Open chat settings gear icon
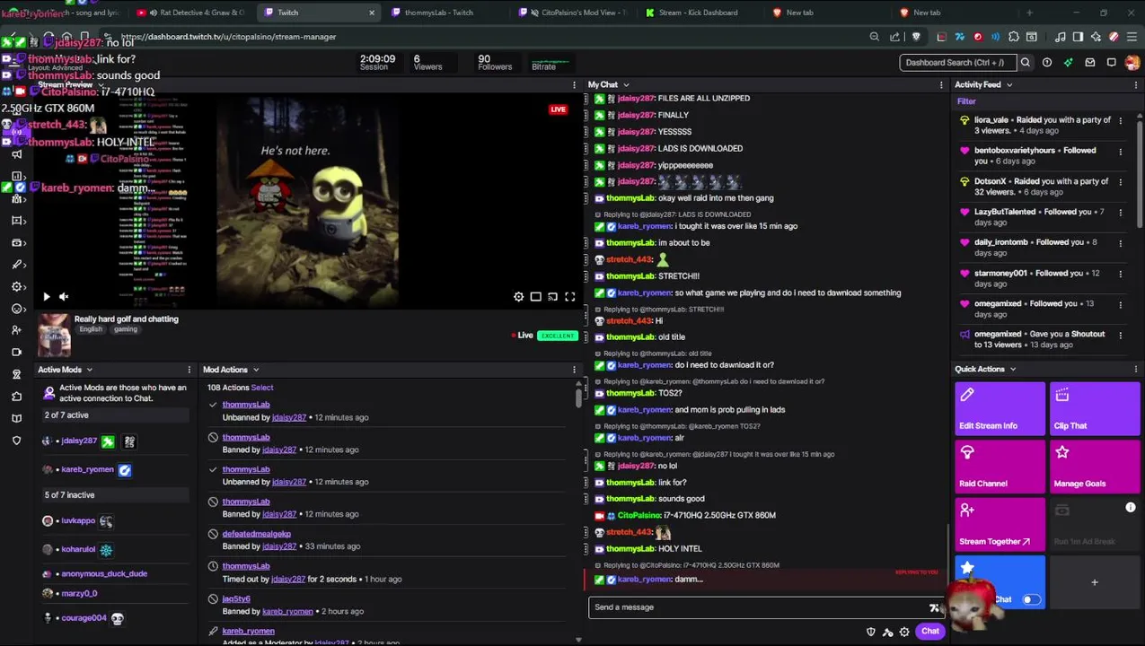The image size is (1145, 646). coord(904,632)
